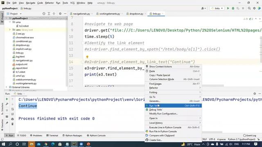The image size is (262, 147).
Task: Switch to navigationalc.py editor tab
Action: pos(81,14)
